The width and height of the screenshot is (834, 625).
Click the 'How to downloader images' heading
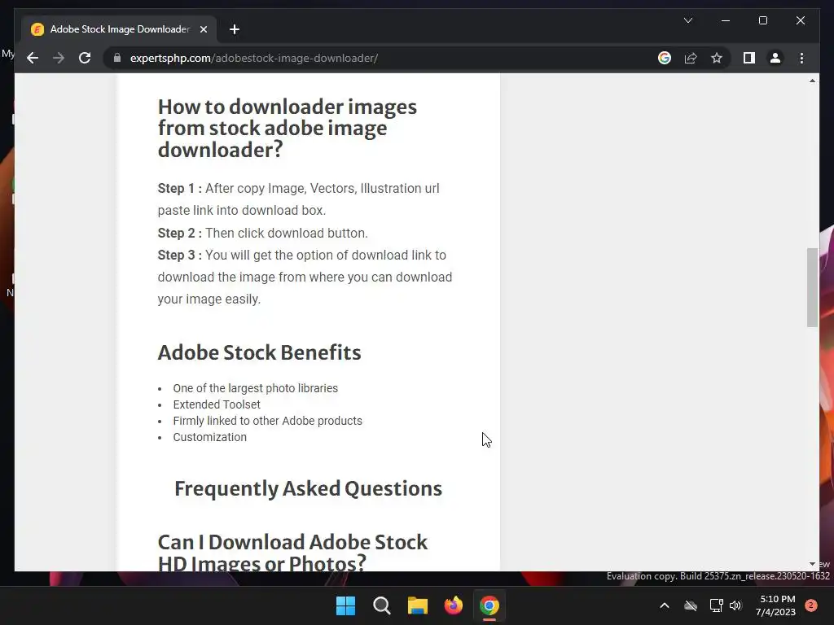coord(288,128)
